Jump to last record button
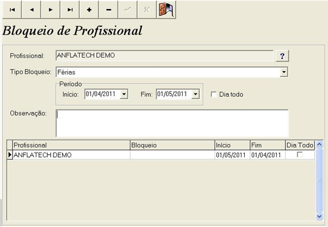This screenshot has width=328, height=227. (x=70, y=10)
